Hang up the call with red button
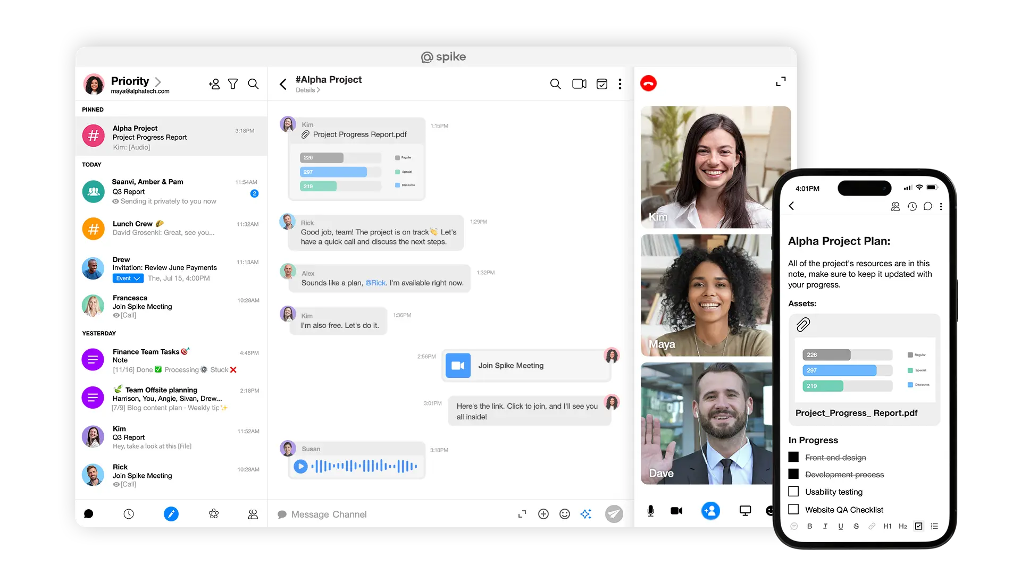The width and height of the screenshot is (1021, 574). click(x=648, y=83)
